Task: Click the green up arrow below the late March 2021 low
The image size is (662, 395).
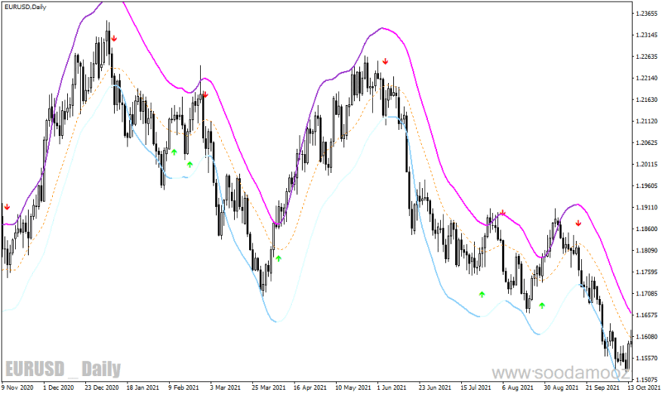Action: (279, 258)
